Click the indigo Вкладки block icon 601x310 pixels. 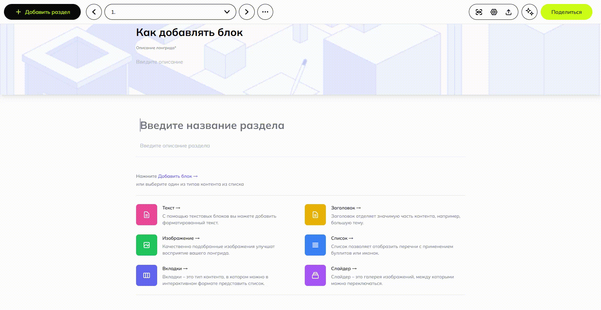pos(147,275)
